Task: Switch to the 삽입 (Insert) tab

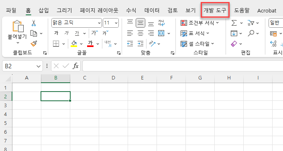Action: pyautogui.click(x=44, y=10)
